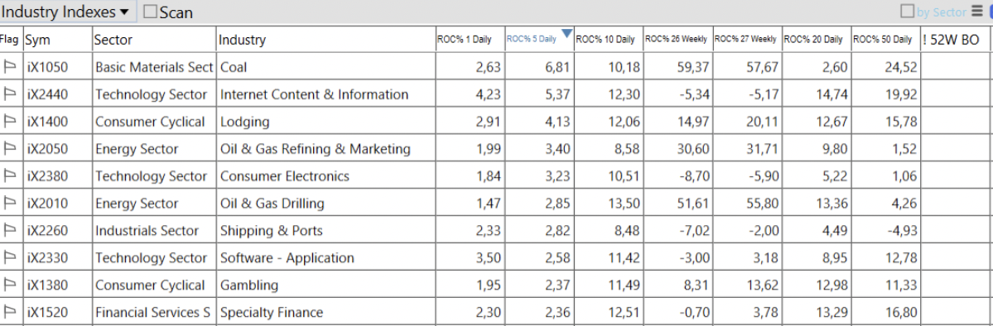Open the hamburger menu icon beside by Sector
Image resolution: width=993 pixels, height=326 pixels.
coord(977,12)
